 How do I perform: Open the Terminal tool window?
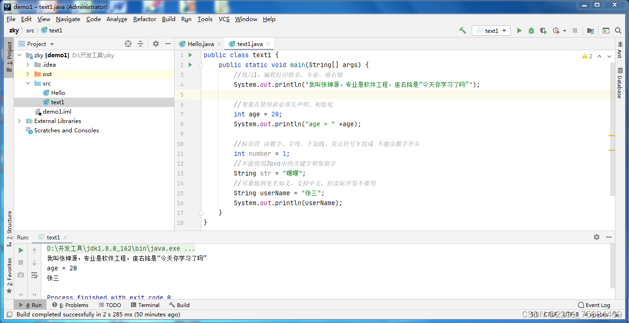[145, 305]
